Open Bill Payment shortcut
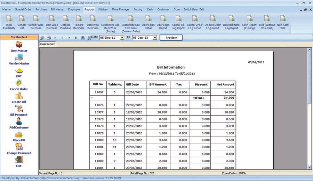Screen dimensions: 313x181 pyautogui.click(x=19, y=111)
